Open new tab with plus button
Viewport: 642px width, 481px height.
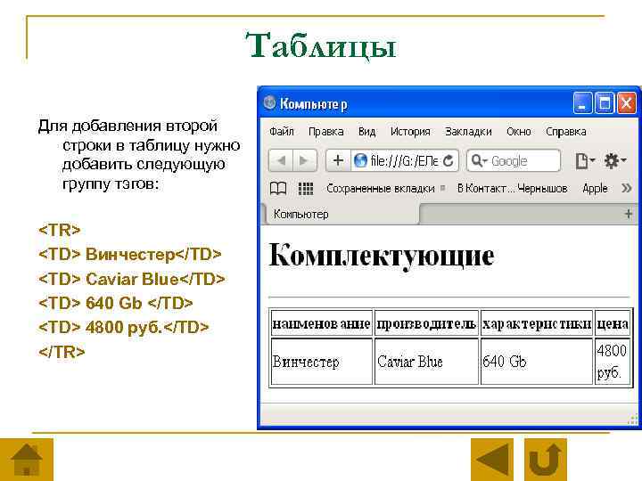628,214
